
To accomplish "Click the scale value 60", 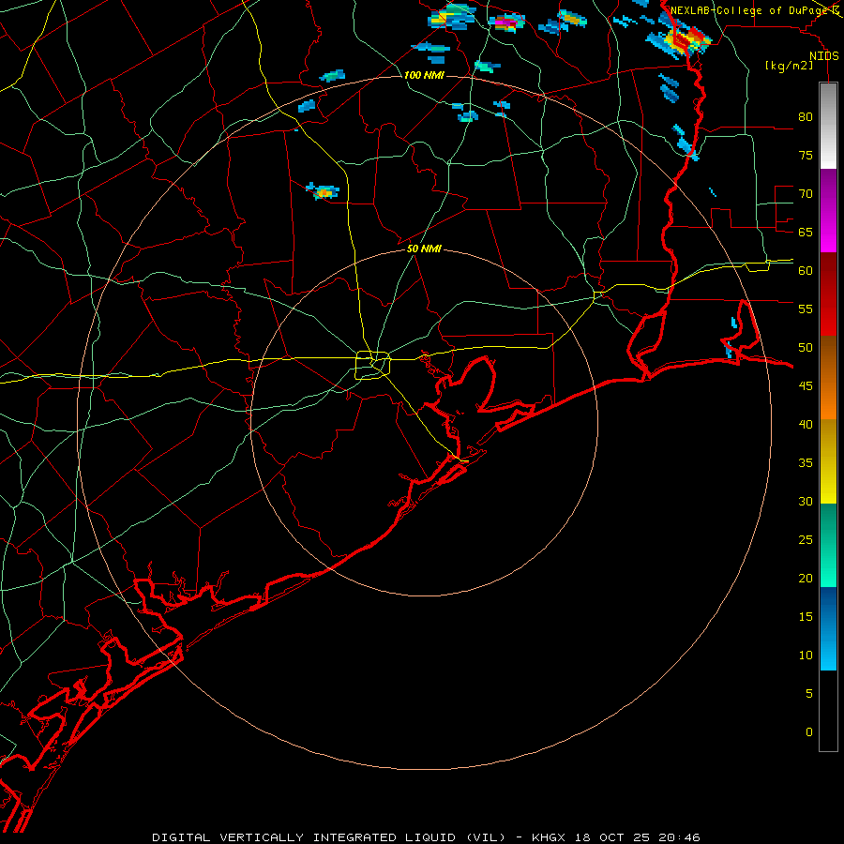I will click(x=806, y=271).
